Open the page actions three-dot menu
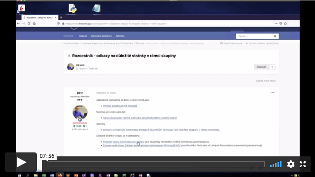Image resolution: width=315 pixels, height=177 pixels. click(x=276, y=24)
